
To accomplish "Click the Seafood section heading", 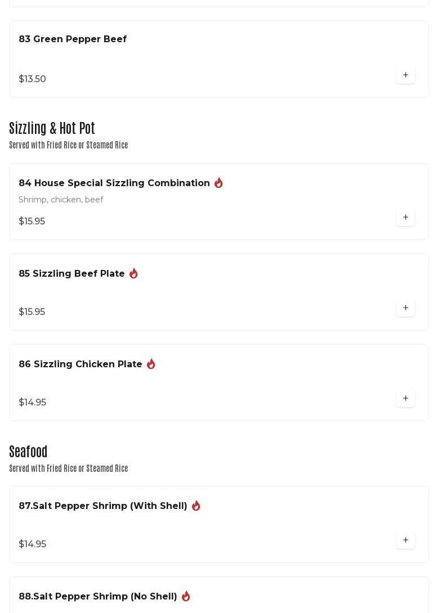I will pos(28,452).
